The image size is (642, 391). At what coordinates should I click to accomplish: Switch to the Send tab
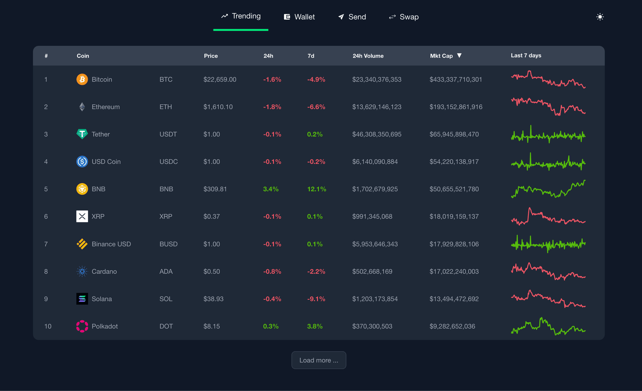tap(352, 17)
